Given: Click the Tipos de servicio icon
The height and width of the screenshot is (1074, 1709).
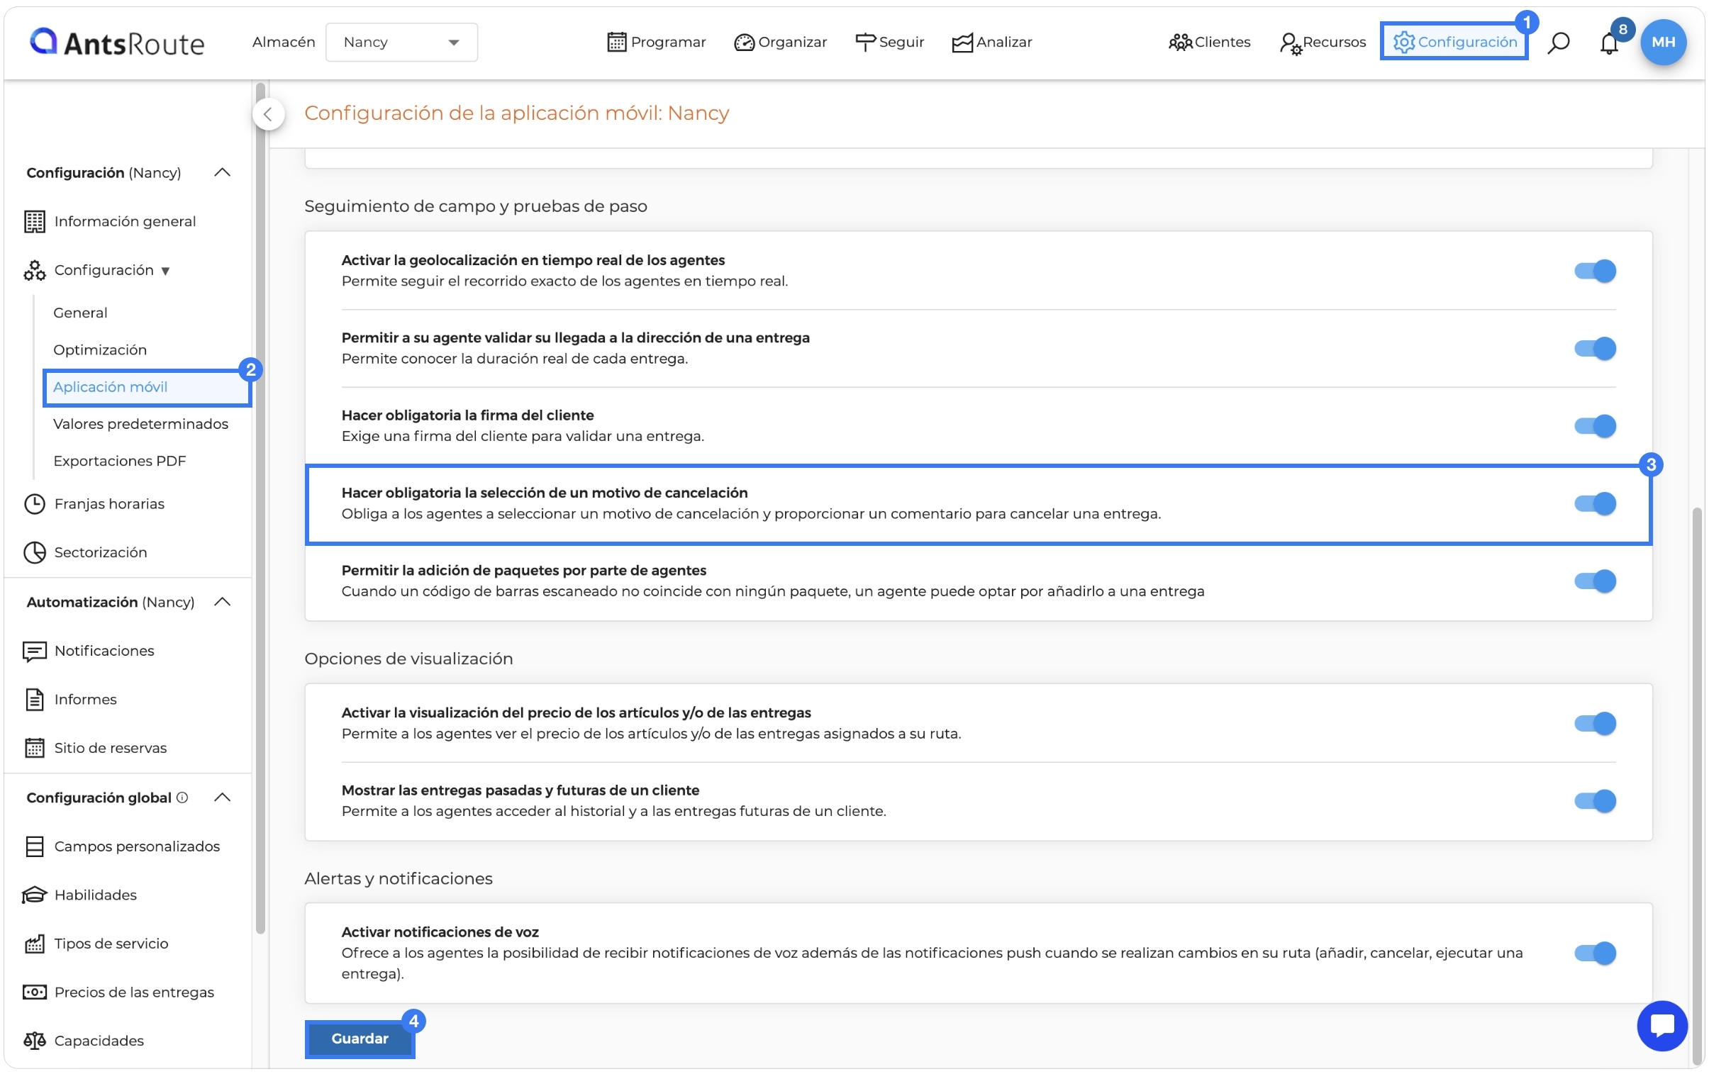Looking at the screenshot, I should pos(34,944).
